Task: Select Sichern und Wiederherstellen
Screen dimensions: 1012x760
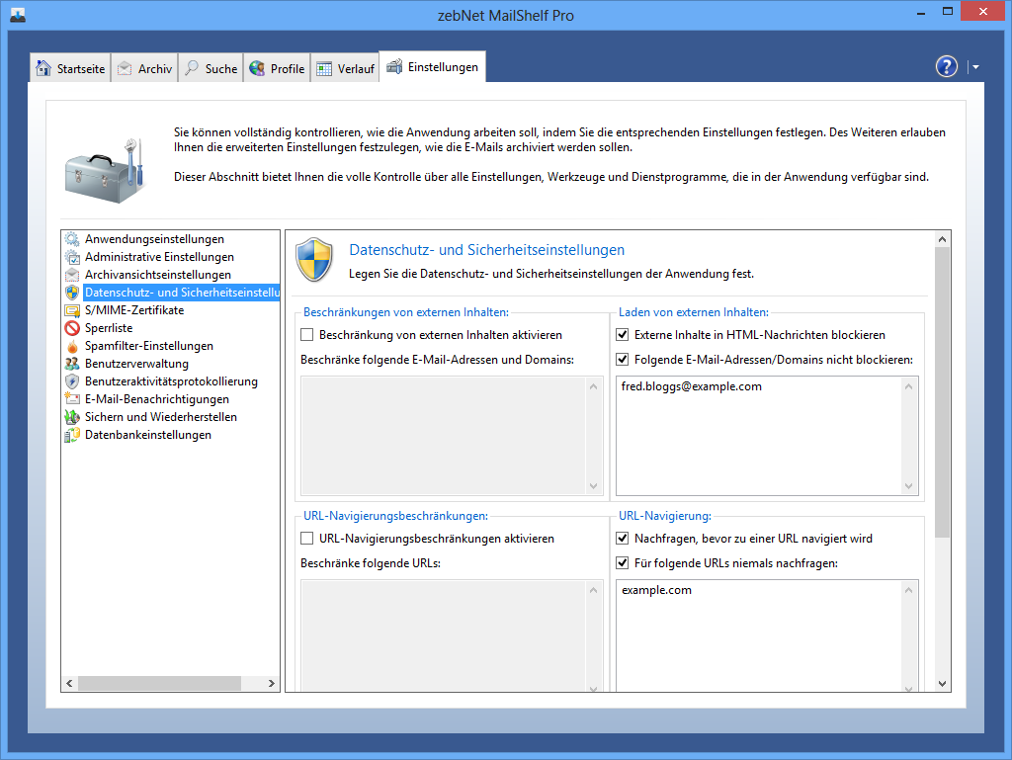Action: pos(161,417)
